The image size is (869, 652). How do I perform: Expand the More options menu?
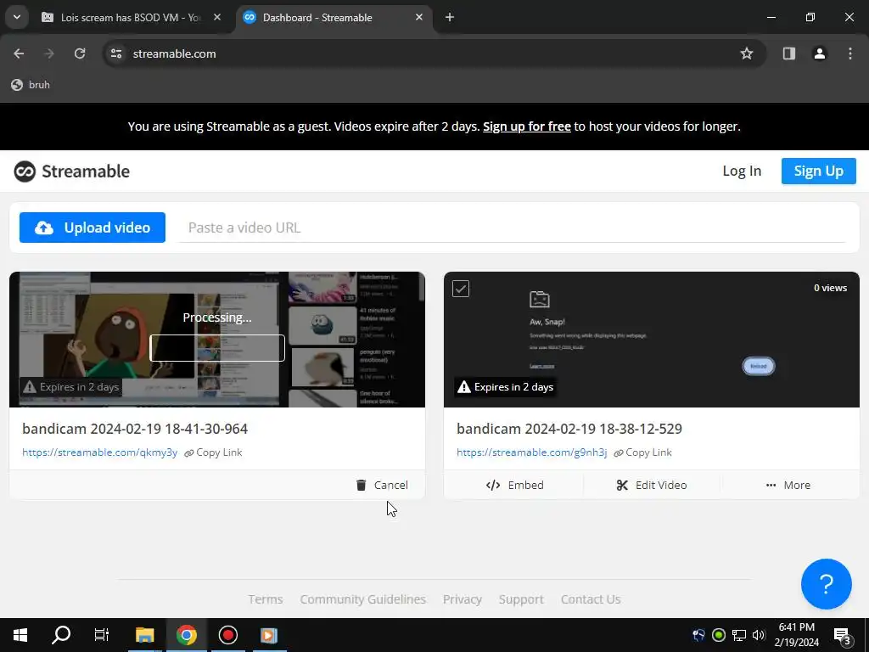pyautogui.click(x=788, y=485)
